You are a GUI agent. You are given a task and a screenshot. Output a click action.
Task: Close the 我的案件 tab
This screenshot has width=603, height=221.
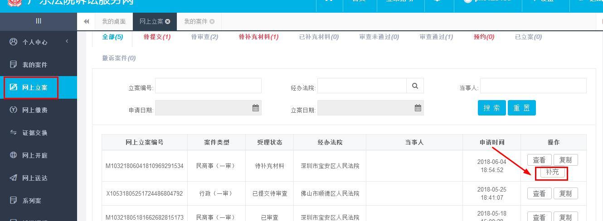[212, 21]
